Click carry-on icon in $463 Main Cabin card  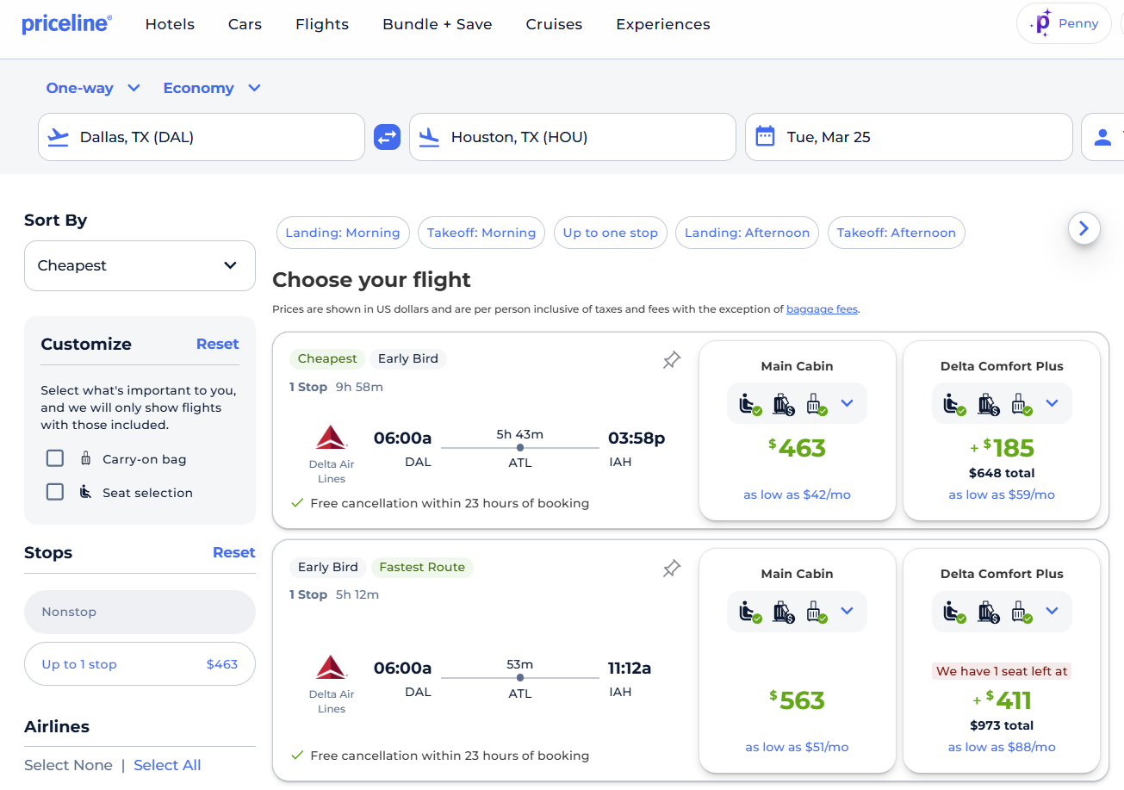point(816,403)
